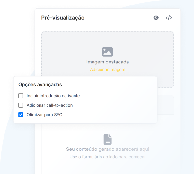The image size is (194, 174).
Task: Click the Otimizar para SEO label text
Action: pyautogui.click(x=44, y=115)
